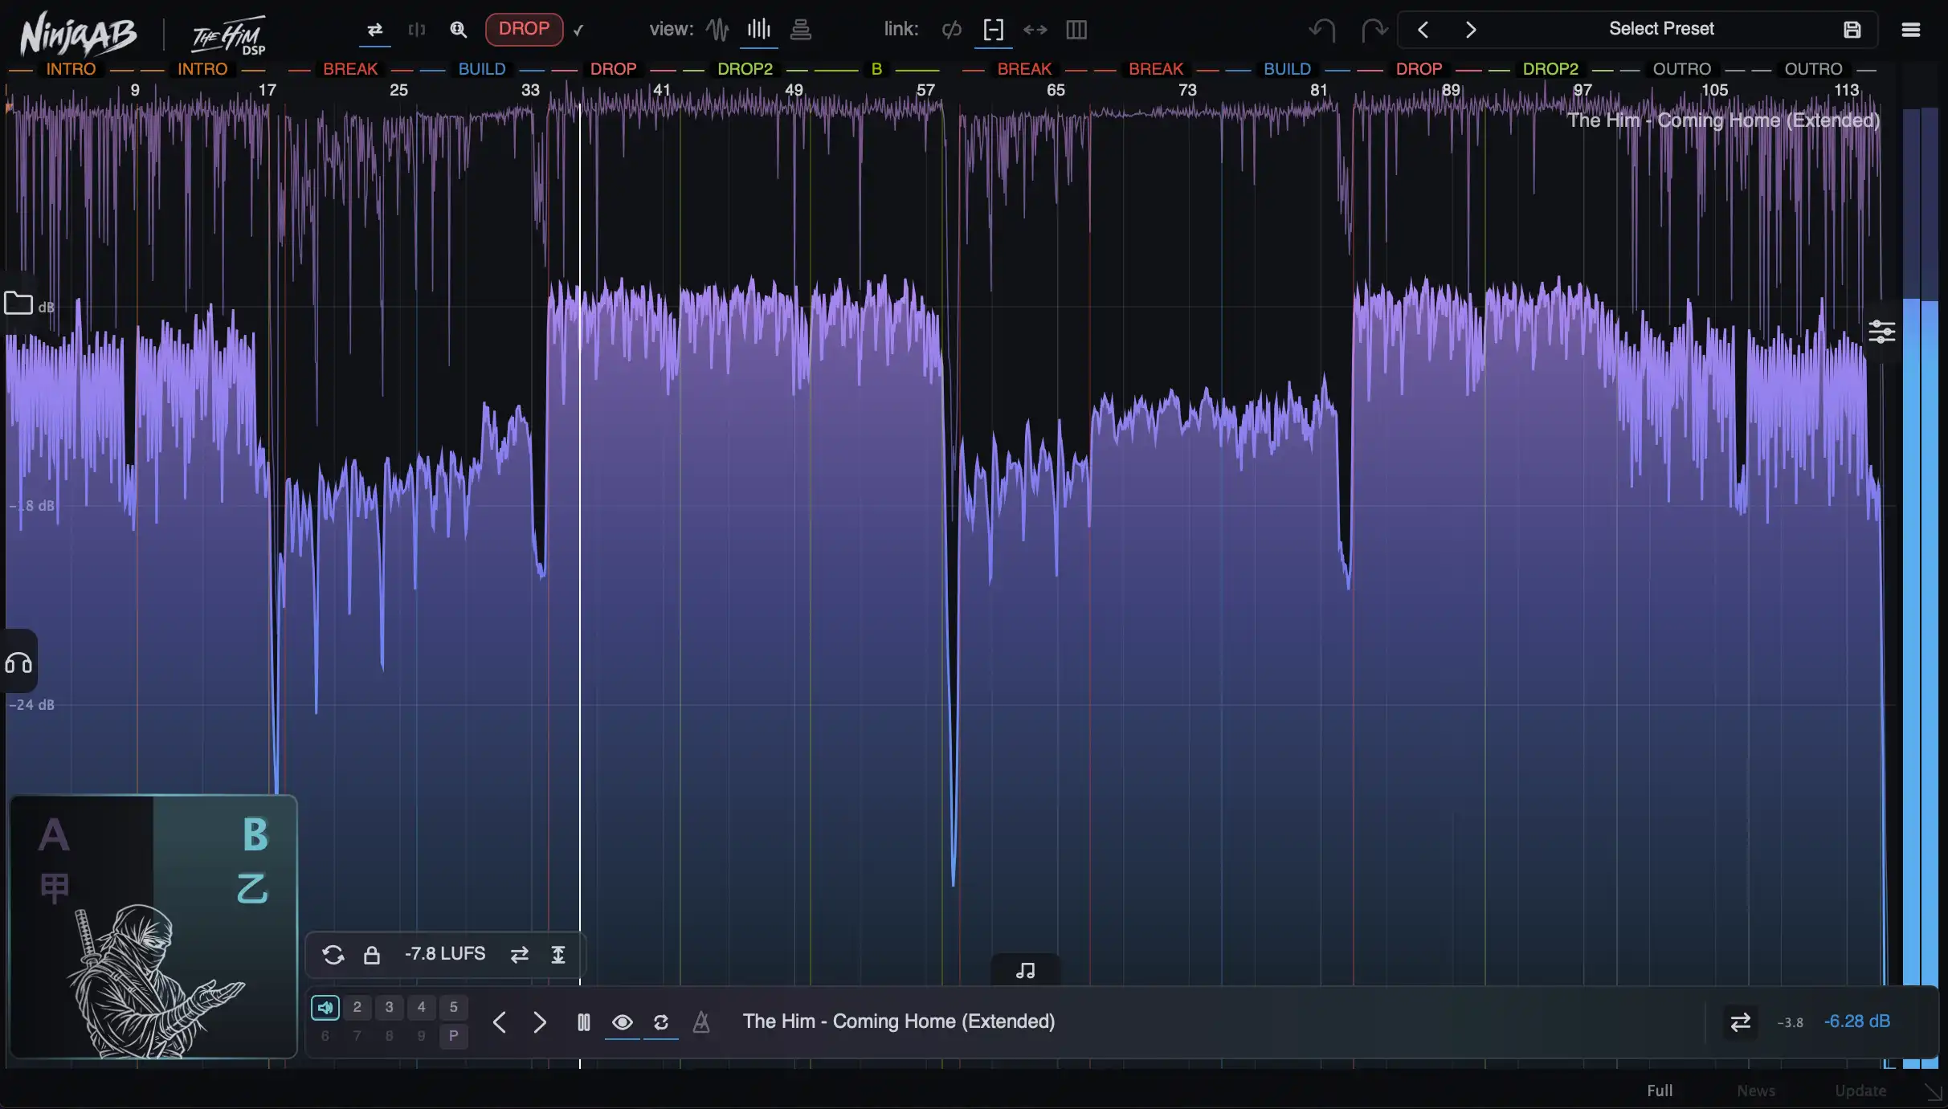
Task: Click the gain swap arrows near -3.8
Action: point(1740,1022)
